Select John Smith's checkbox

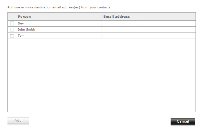[12, 30]
